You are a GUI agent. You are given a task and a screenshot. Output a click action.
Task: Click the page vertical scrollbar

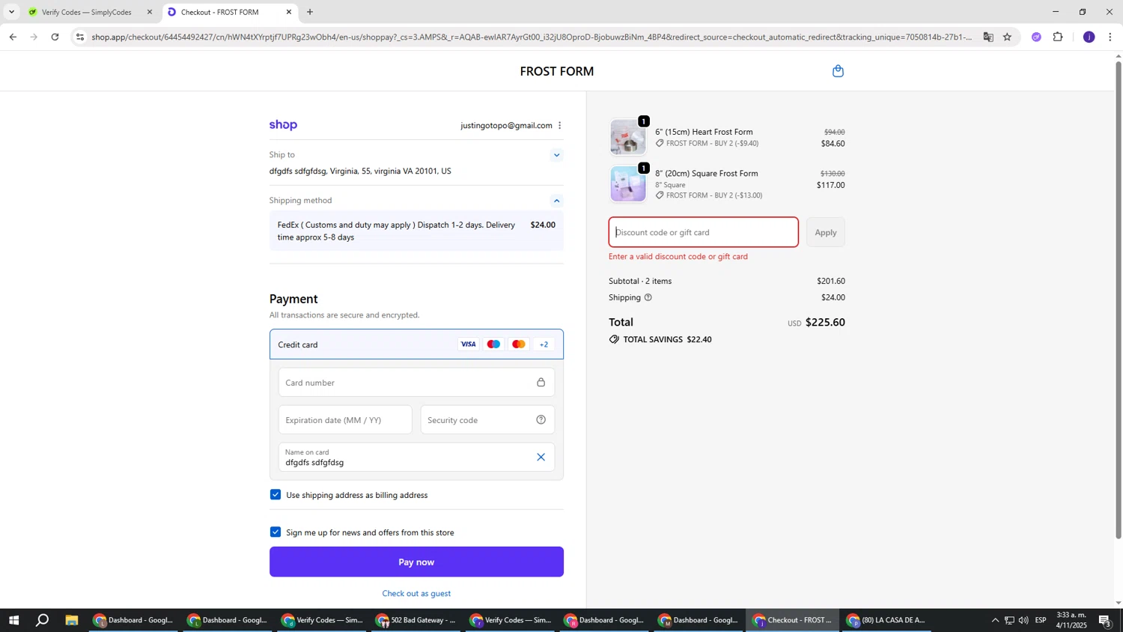point(1119,300)
